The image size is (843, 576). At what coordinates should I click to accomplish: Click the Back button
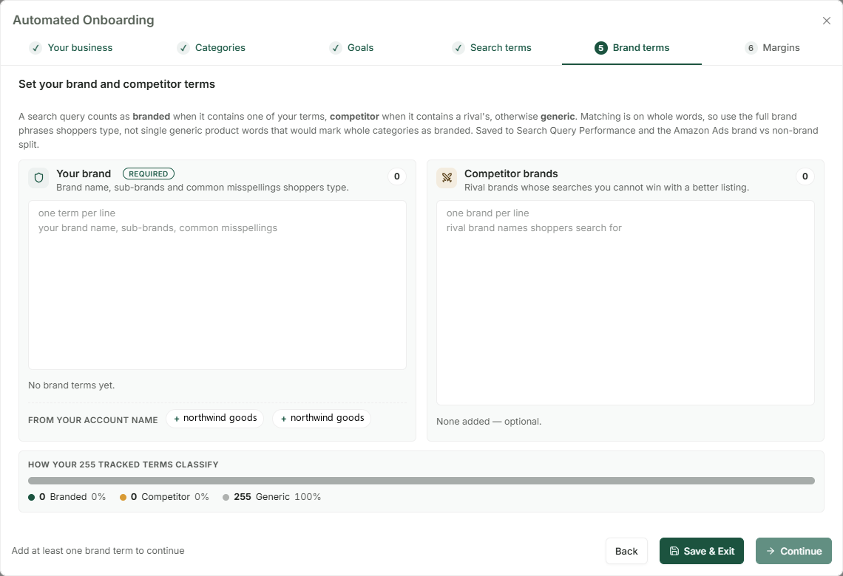[626, 552]
